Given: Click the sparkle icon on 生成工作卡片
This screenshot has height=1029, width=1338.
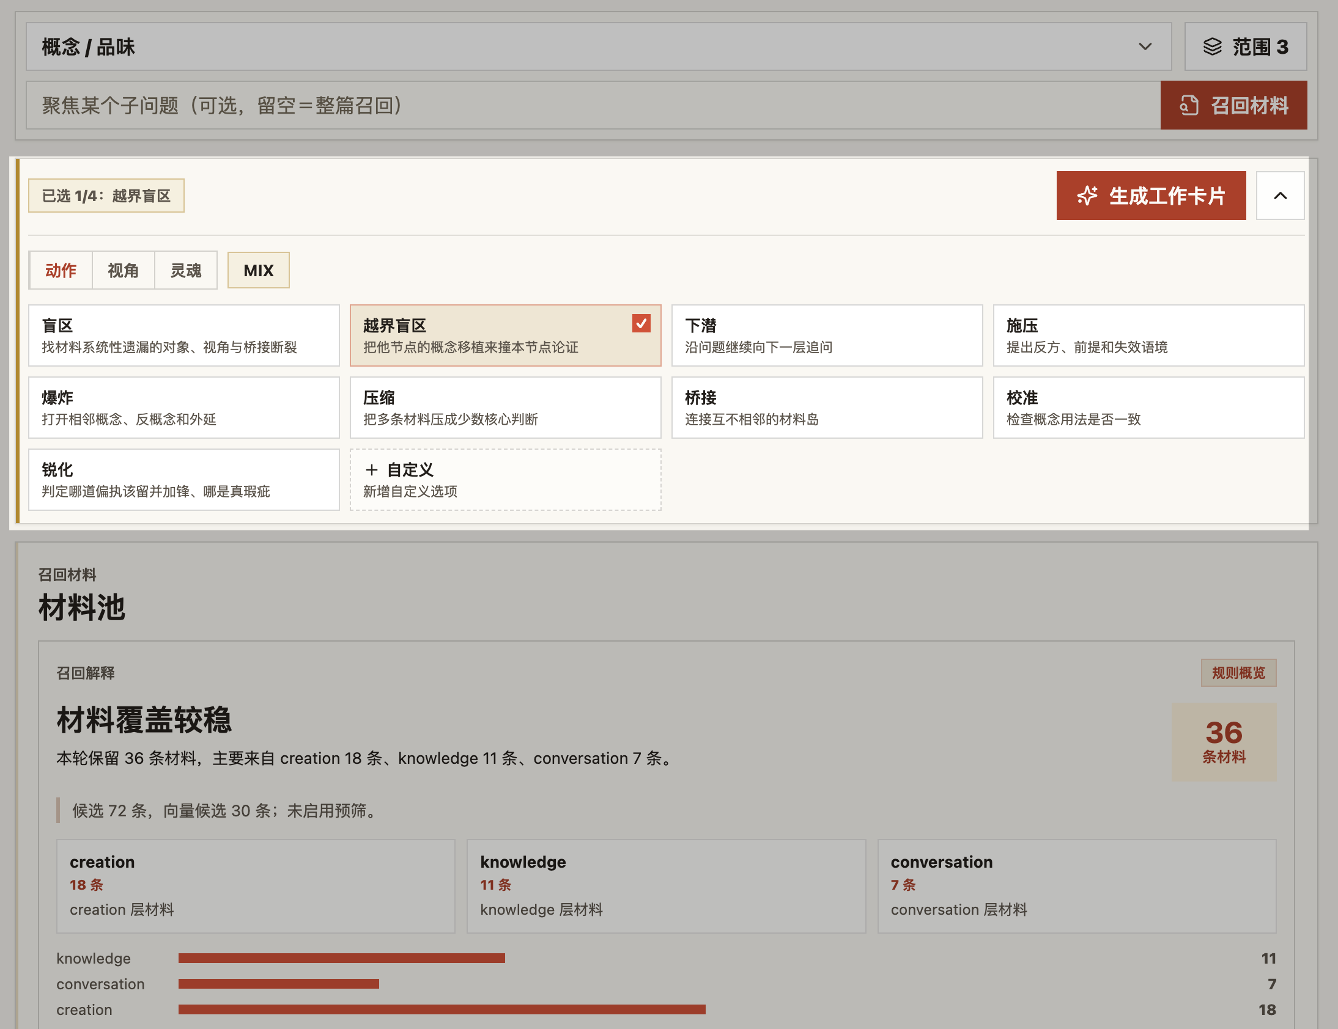Looking at the screenshot, I should coord(1087,196).
